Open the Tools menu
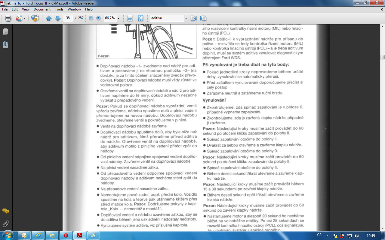Screen dimensions: 385x240 (x=59, y=9)
